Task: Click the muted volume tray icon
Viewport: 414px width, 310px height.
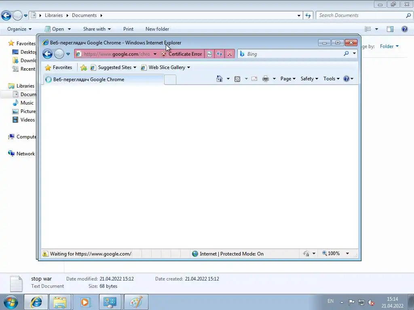Action: pyautogui.click(x=371, y=302)
